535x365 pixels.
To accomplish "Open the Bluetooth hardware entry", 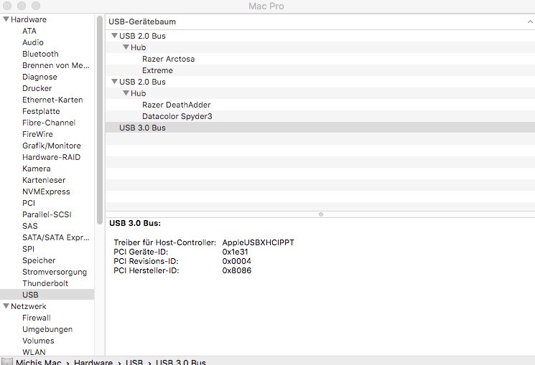I will point(40,54).
